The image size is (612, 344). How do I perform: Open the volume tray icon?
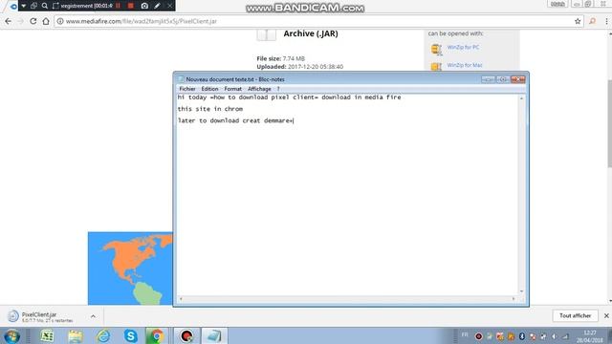tap(554, 336)
